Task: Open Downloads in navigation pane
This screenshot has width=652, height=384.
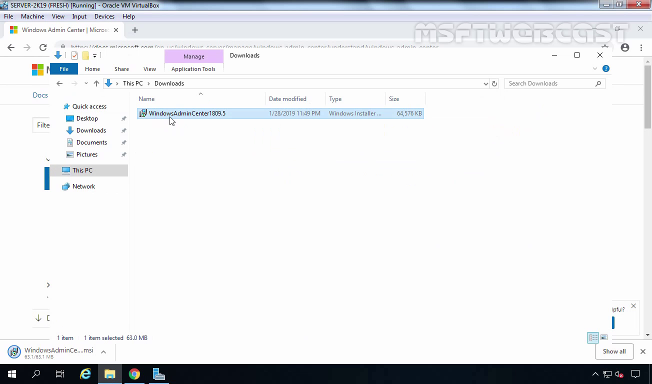Action: pyautogui.click(x=91, y=130)
